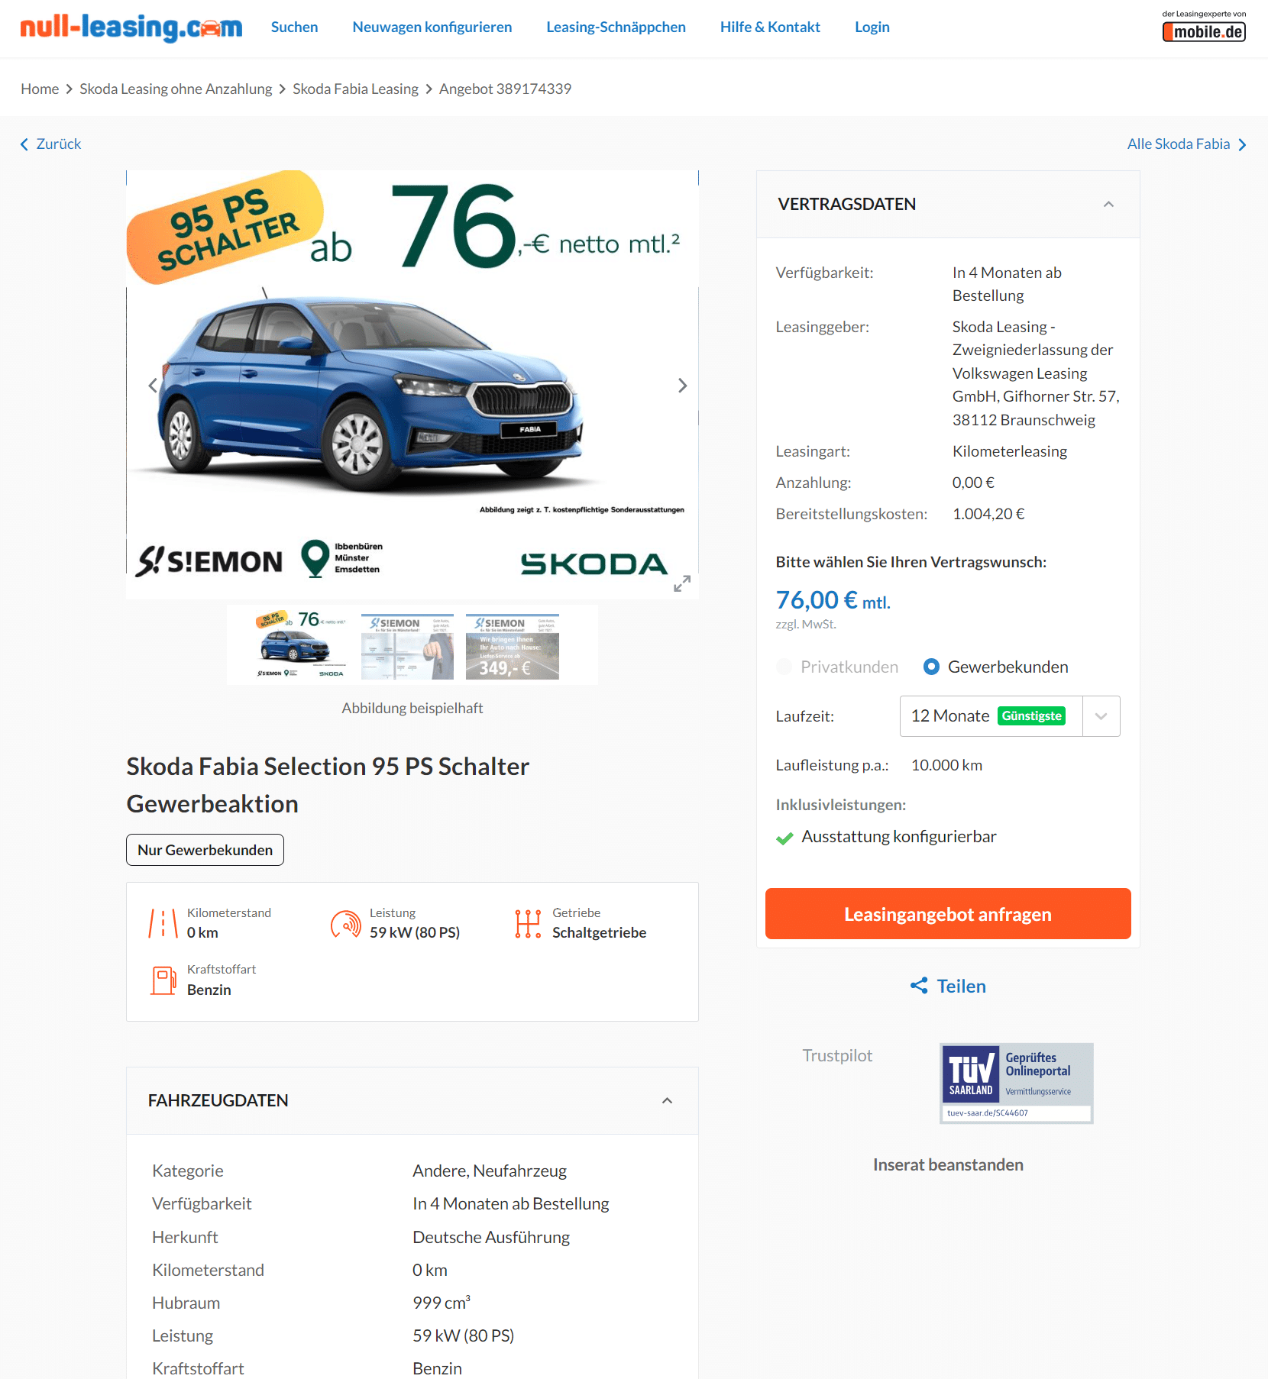The image size is (1268, 1379).
Task: Click Leasingangebot anfragen button
Action: (x=948, y=914)
